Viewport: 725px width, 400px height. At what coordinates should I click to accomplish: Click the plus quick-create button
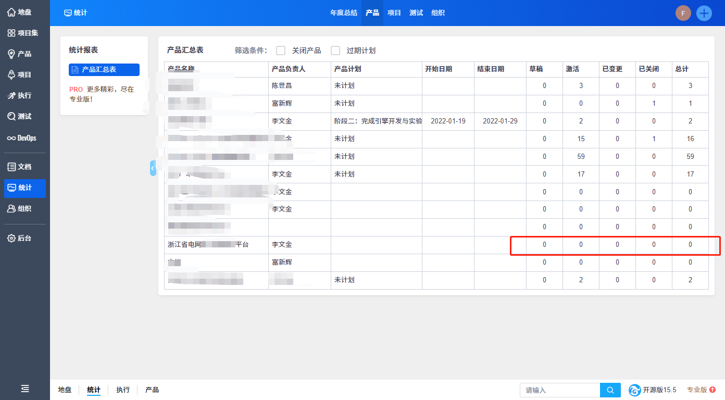[x=704, y=13]
